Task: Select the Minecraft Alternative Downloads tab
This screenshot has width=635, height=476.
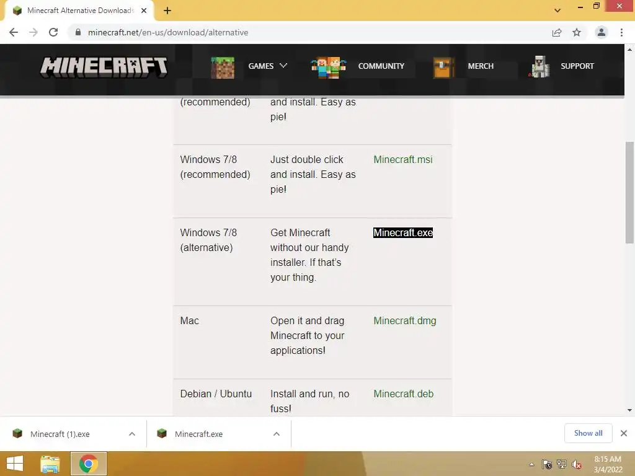Action: tap(79, 11)
